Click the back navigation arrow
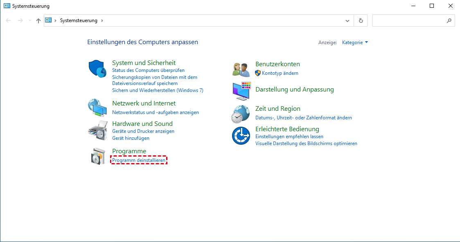460x242 pixels. pyautogui.click(x=8, y=20)
